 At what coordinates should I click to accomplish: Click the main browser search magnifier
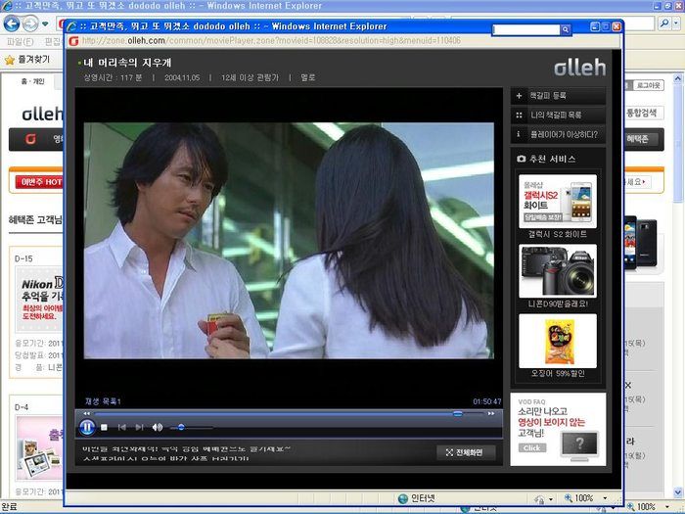point(663,23)
